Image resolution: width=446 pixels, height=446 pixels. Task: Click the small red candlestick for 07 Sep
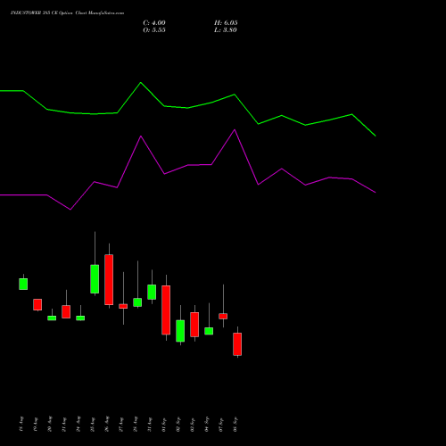(223, 316)
